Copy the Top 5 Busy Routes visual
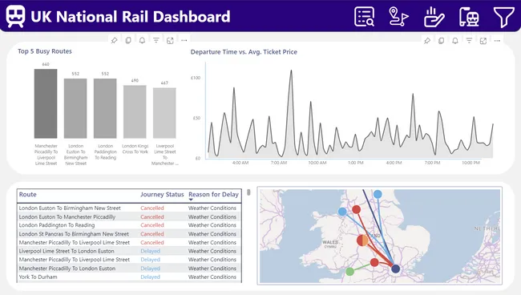Image resolution: width=521 pixels, height=295 pixels. tap(128, 41)
